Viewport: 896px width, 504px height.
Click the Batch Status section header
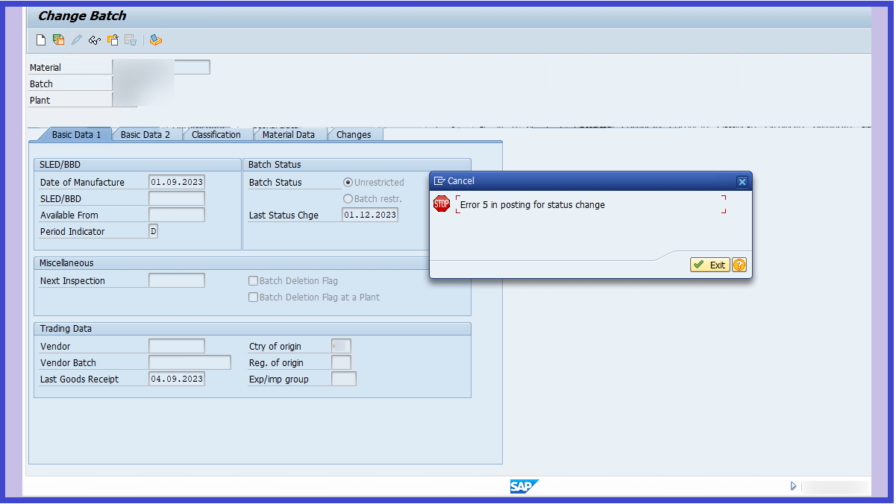click(357, 165)
